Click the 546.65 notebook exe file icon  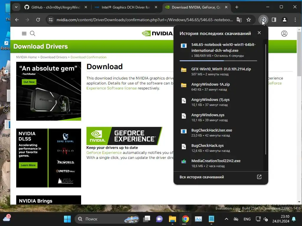[x=184, y=46]
